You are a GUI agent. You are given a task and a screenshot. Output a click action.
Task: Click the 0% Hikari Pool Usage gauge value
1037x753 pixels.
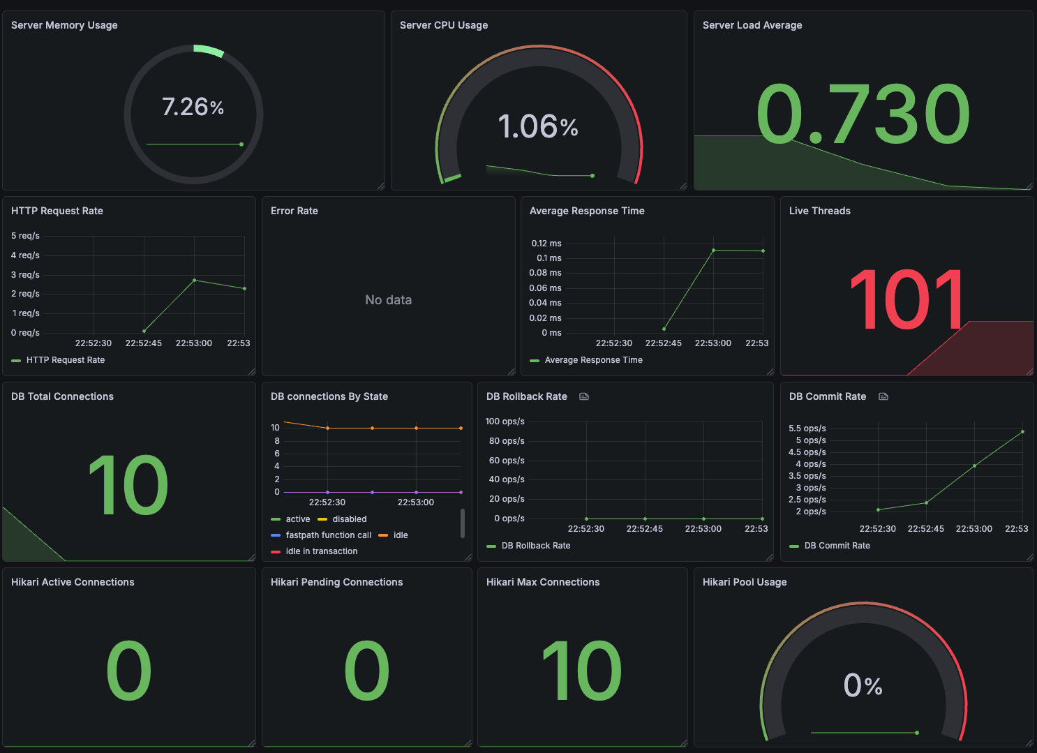(863, 685)
